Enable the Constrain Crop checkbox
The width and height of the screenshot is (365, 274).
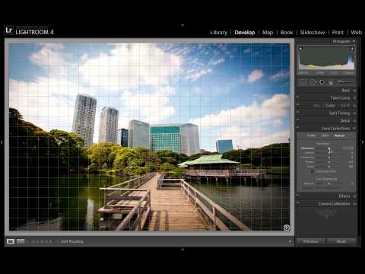point(312,171)
